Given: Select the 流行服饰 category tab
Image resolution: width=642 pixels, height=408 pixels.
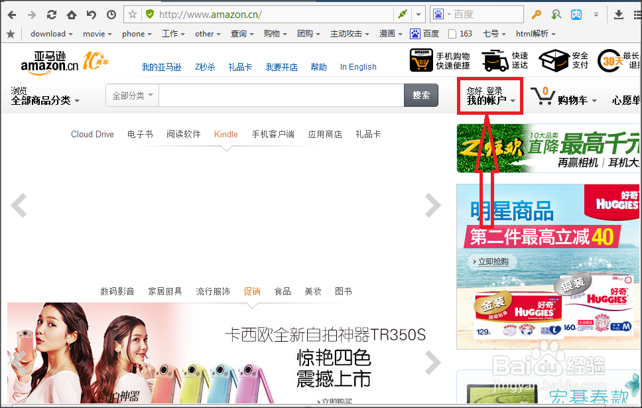Looking at the screenshot, I should [x=213, y=292].
